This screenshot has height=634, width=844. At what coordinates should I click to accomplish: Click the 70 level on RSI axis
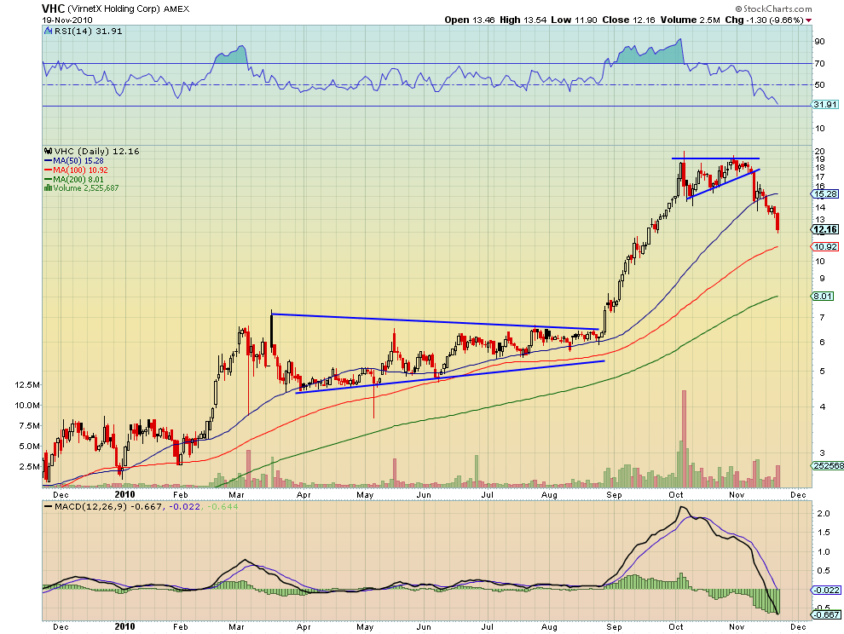[819, 64]
